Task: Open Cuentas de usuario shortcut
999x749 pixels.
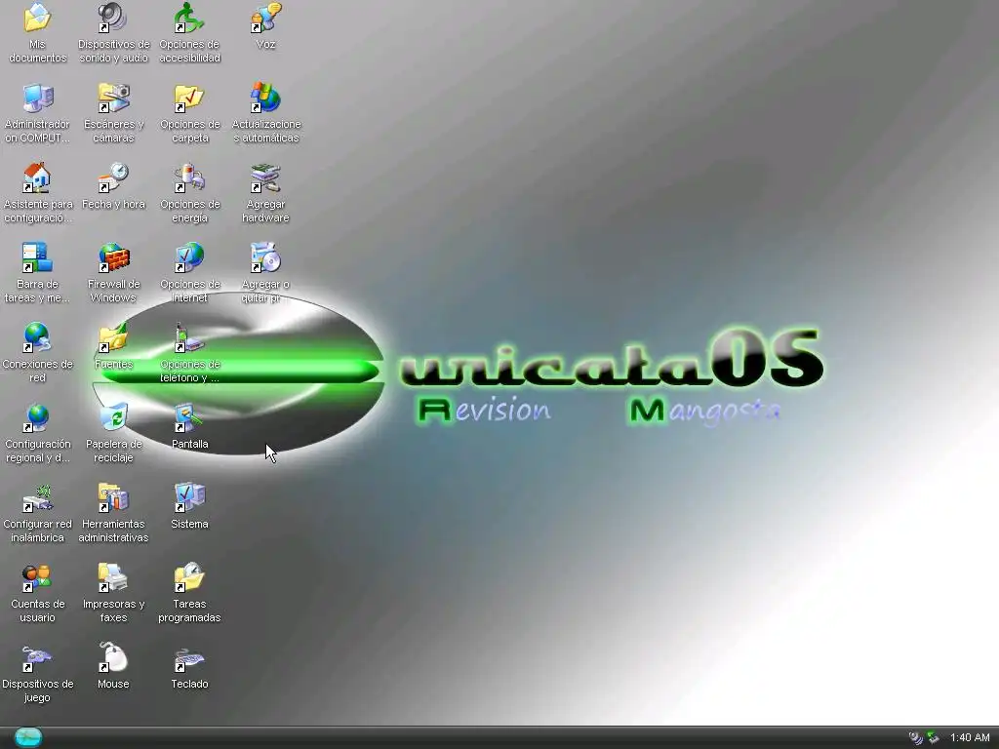Action: (37, 577)
